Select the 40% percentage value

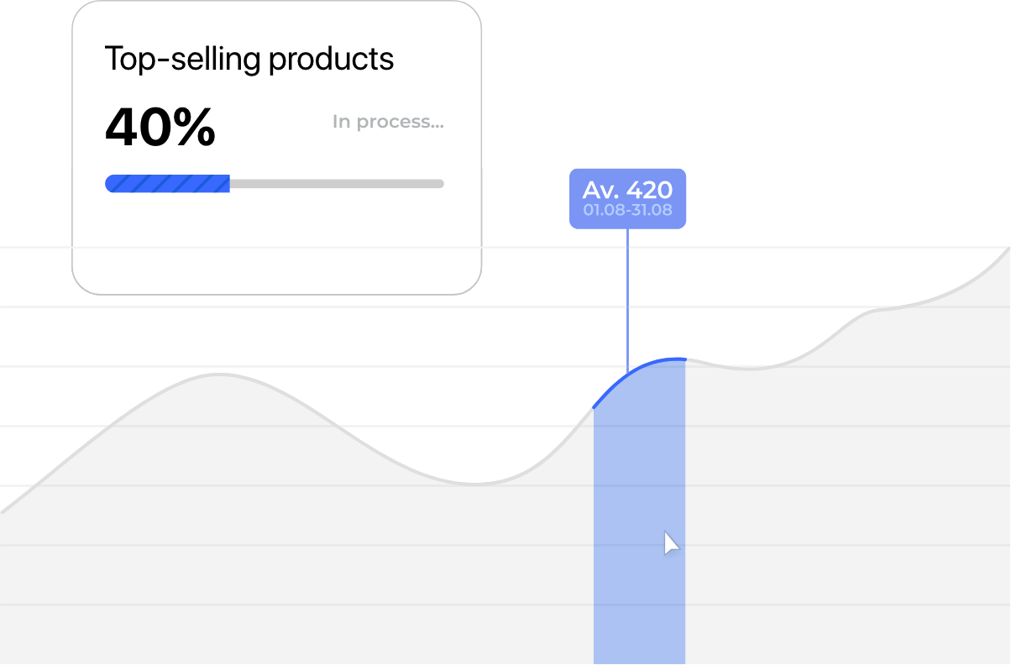[x=160, y=127]
